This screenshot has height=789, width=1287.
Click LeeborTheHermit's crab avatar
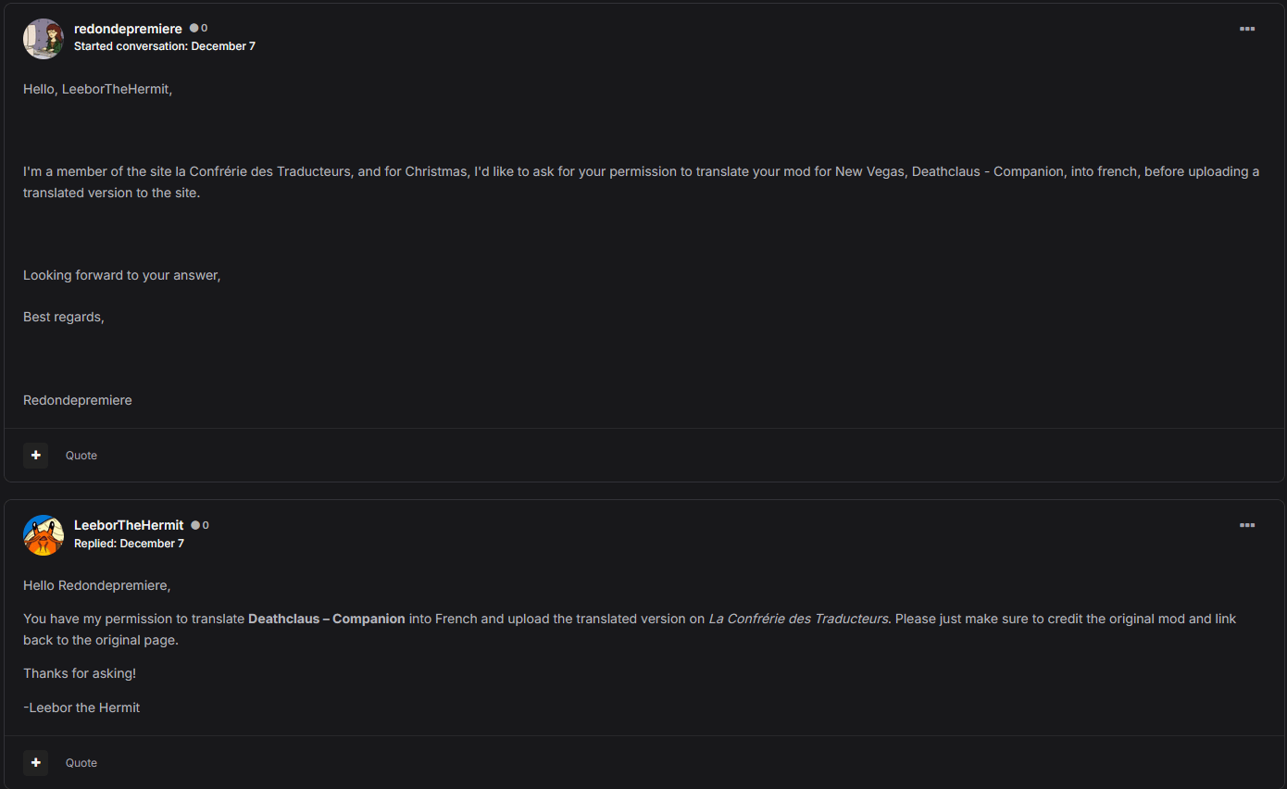(x=44, y=534)
